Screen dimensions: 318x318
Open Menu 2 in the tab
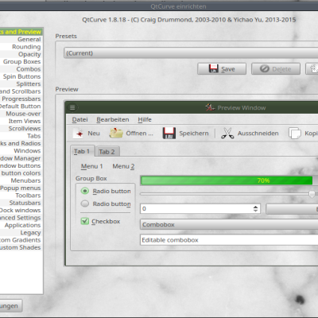pos(123,166)
